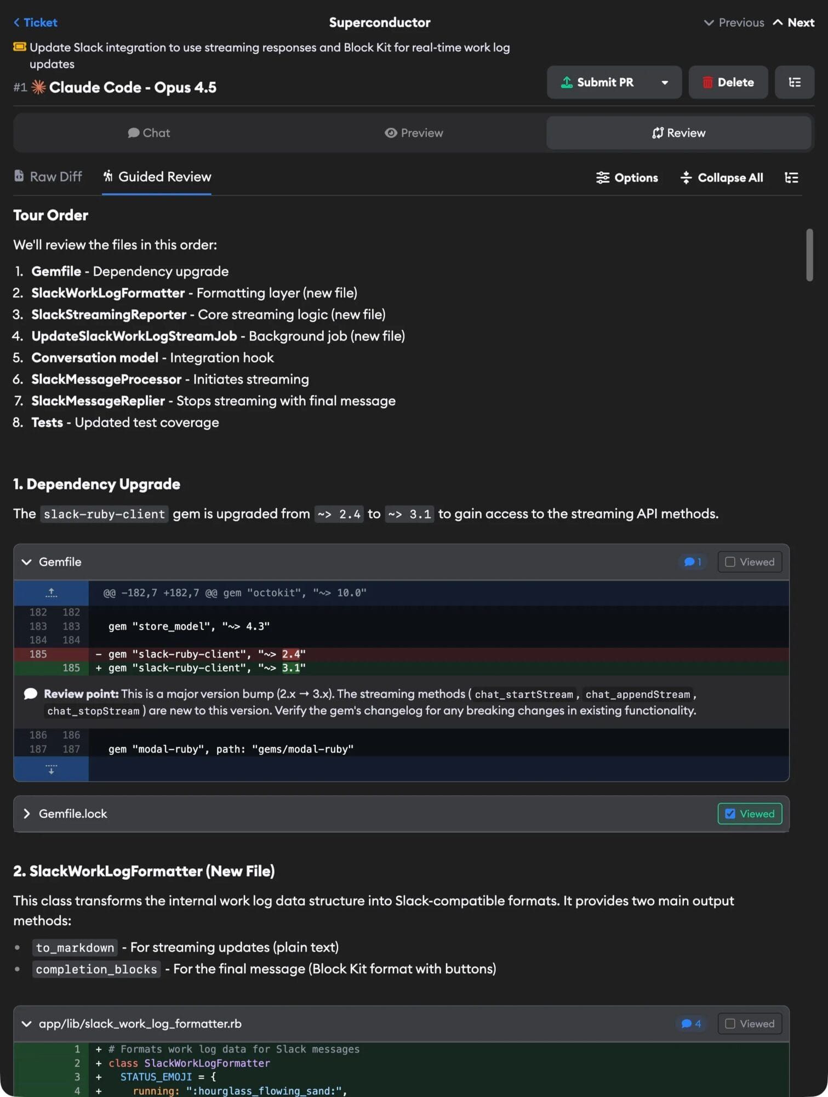Screen dimensions: 828x1097
Task: Click the SlackStreamingReporter tour item
Action: 208,315
